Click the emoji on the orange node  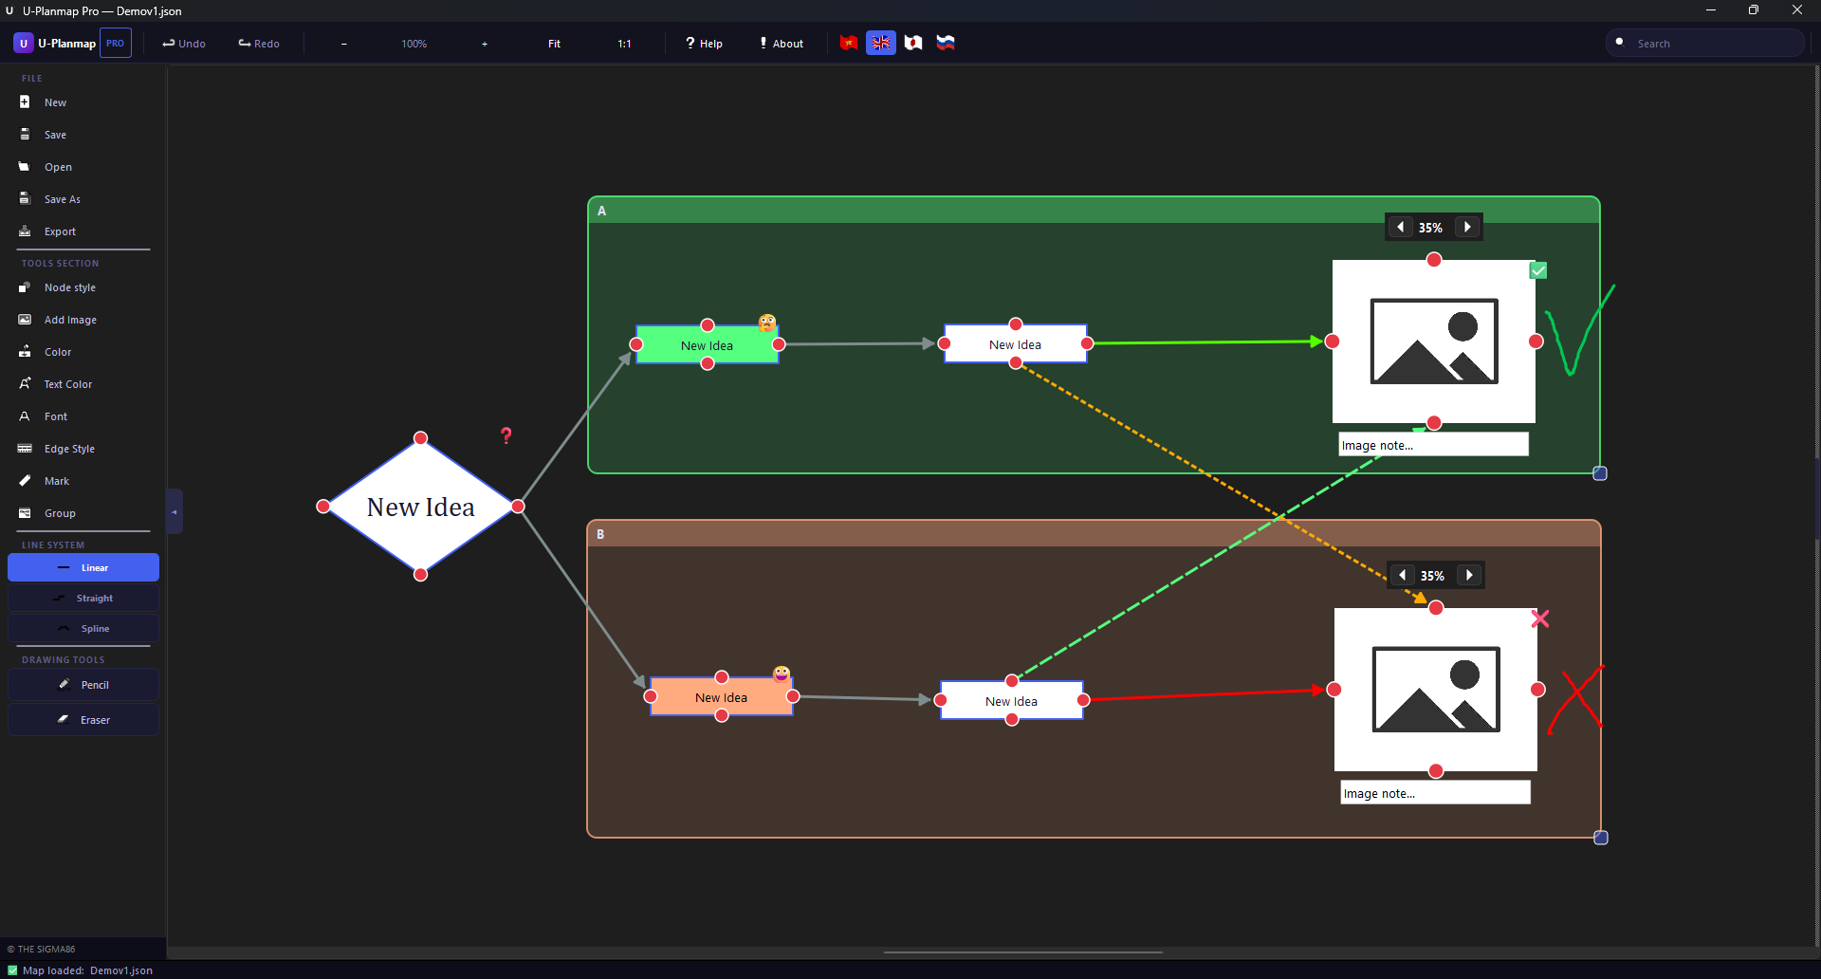[x=782, y=674]
